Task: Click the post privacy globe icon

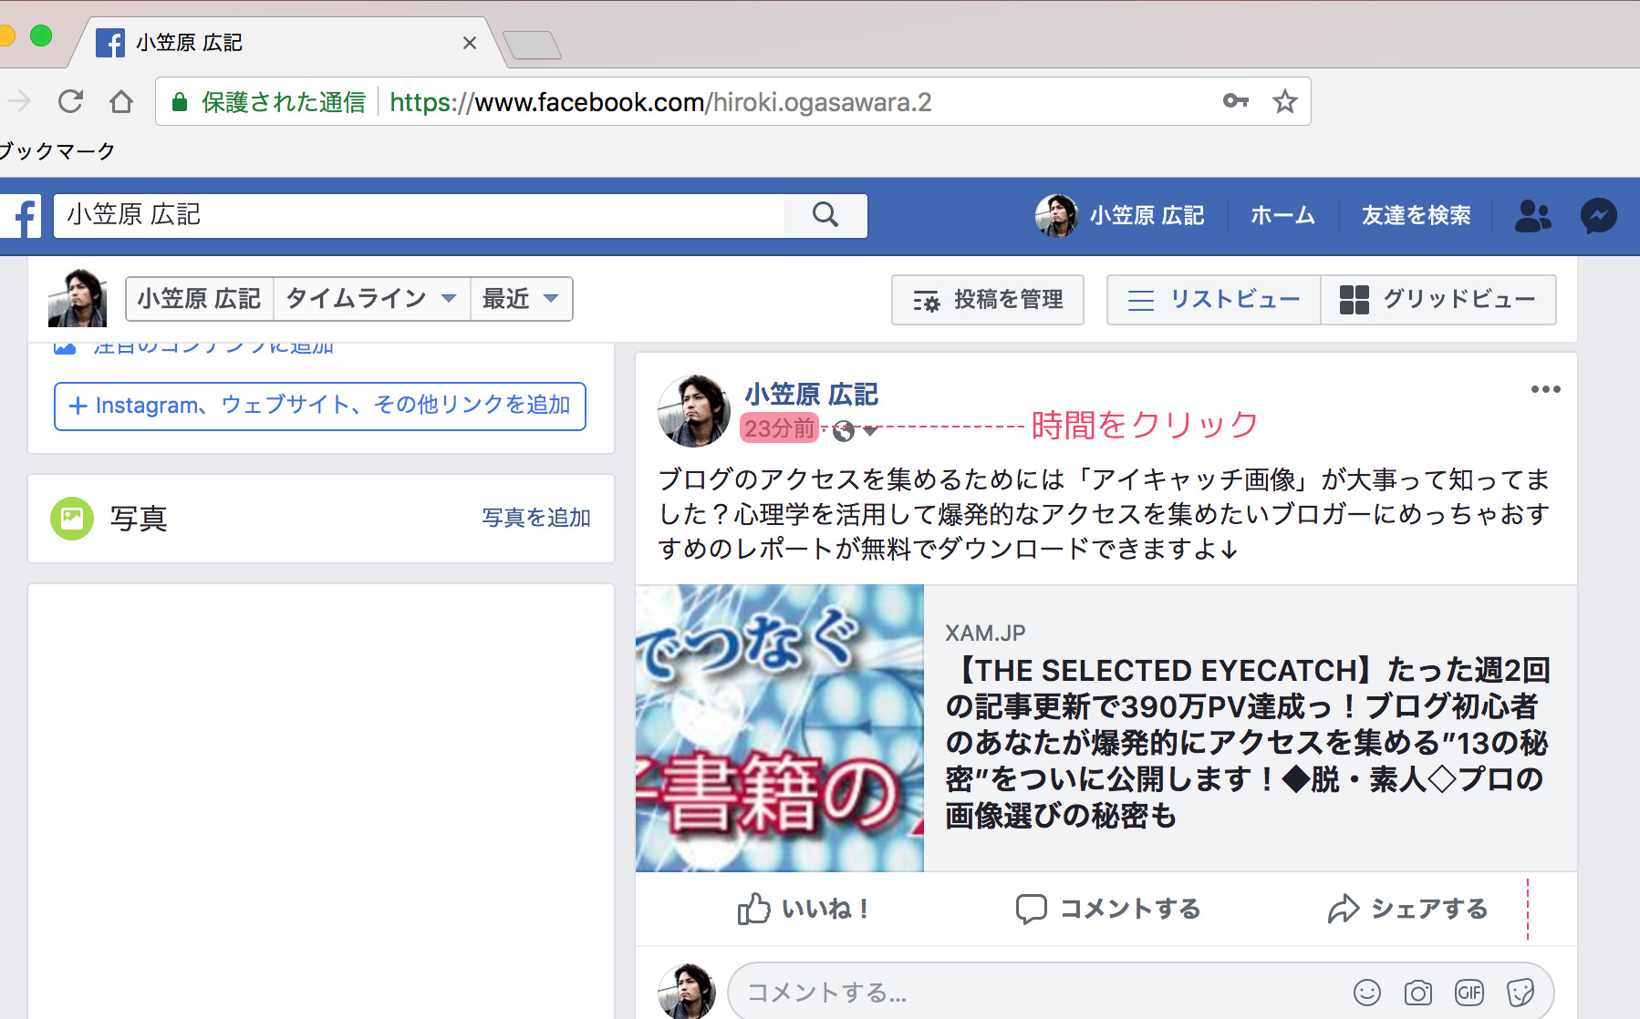Action: tap(844, 430)
